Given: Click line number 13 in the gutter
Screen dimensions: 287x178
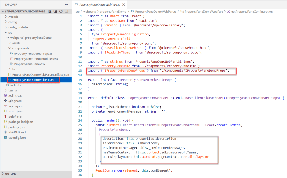Looking at the screenshot, I should 80,70.
